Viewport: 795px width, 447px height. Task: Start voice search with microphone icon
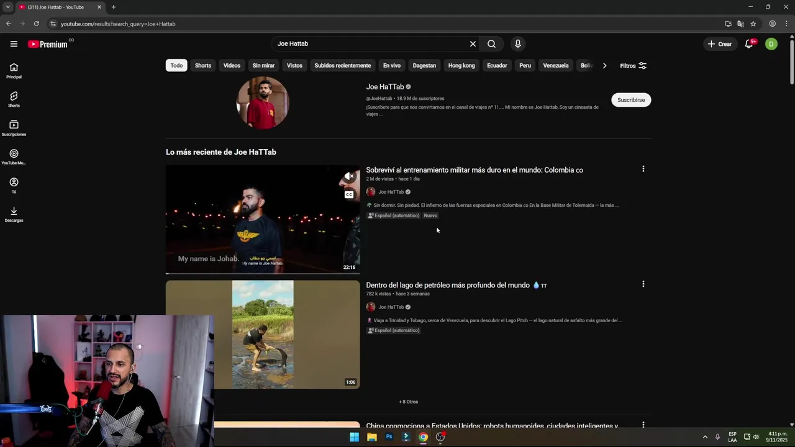pos(517,44)
